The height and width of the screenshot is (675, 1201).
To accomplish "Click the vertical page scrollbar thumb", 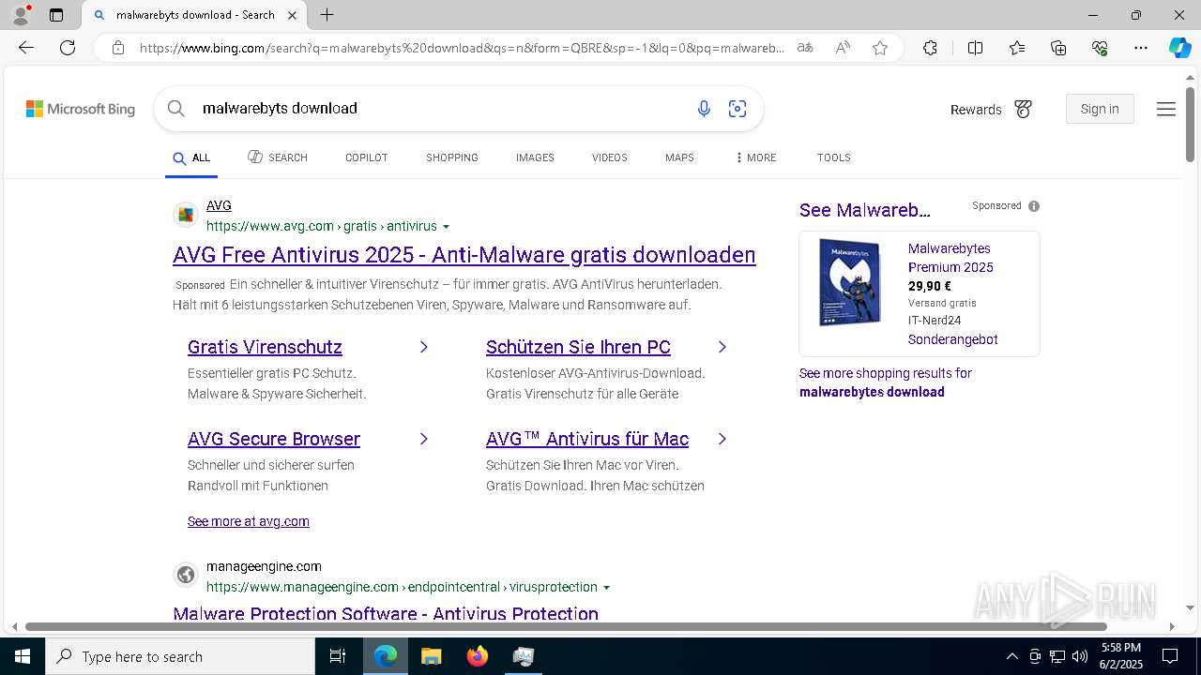I will [x=1190, y=124].
